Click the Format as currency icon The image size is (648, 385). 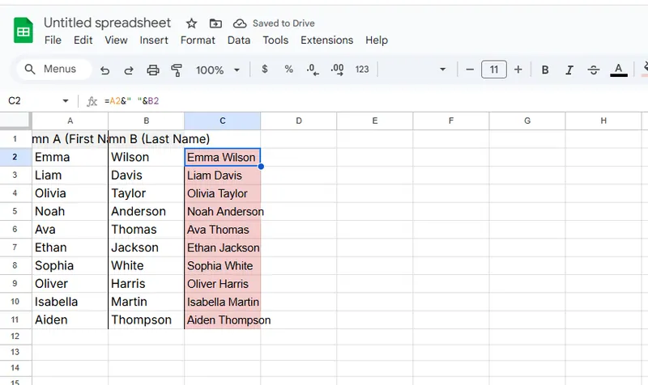pyautogui.click(x=265, y=70)
